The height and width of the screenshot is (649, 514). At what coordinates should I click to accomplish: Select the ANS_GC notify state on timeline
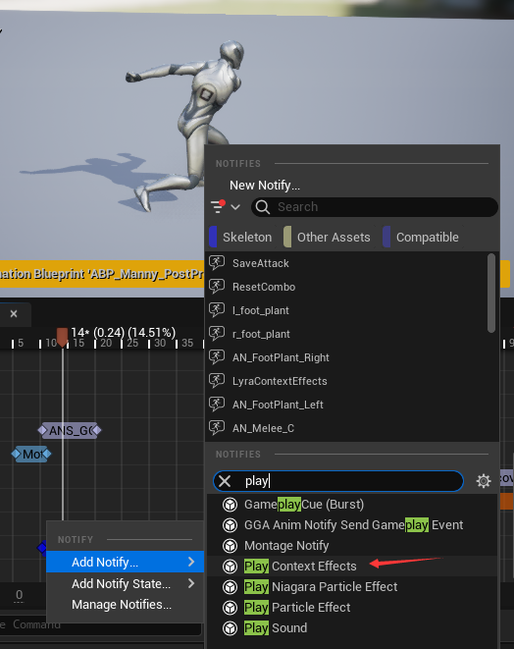[x=70, y=430]
